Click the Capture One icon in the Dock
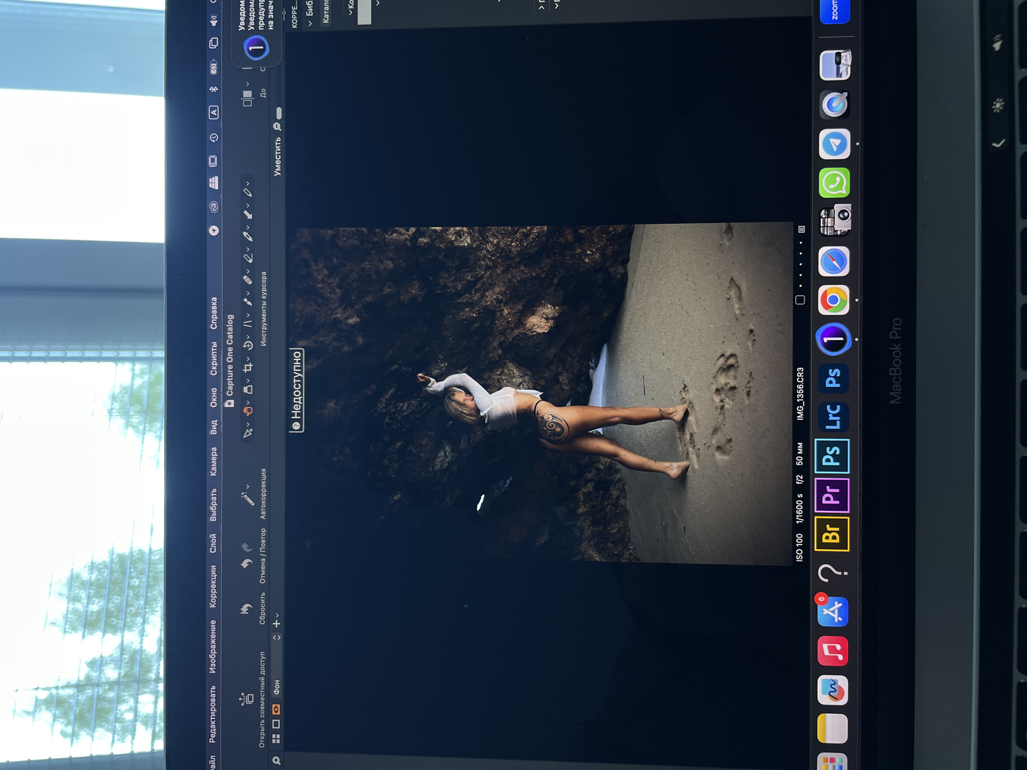1027x770 pixels. point(833,339)
